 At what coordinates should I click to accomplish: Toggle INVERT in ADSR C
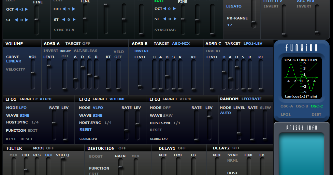(x=213, y=51)
